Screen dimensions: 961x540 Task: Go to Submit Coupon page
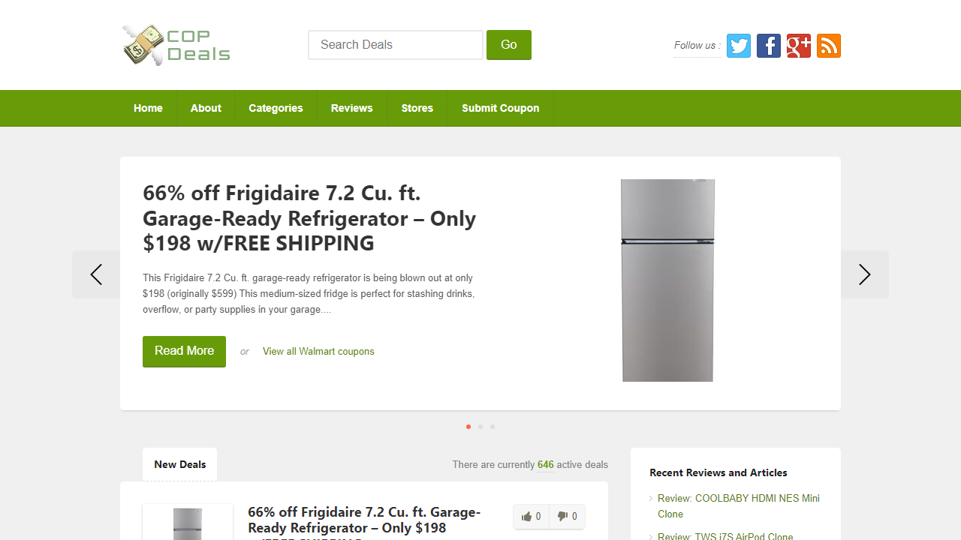point(501,108)
